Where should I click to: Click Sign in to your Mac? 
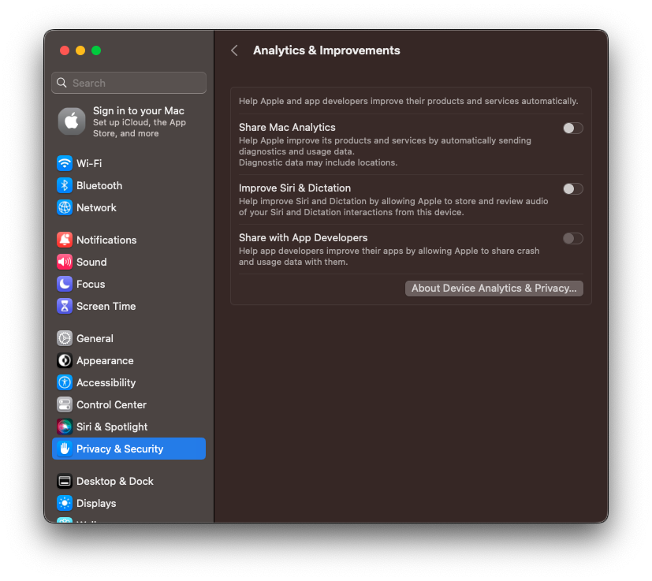coord(139,110)
